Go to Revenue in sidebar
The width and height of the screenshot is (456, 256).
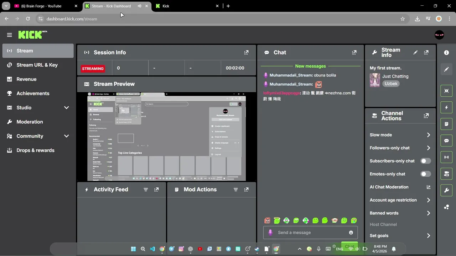point(38,79)
